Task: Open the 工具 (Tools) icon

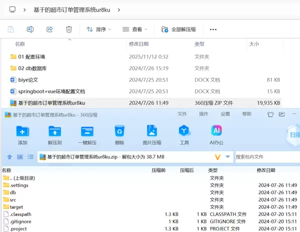Action: click(184, 132)
